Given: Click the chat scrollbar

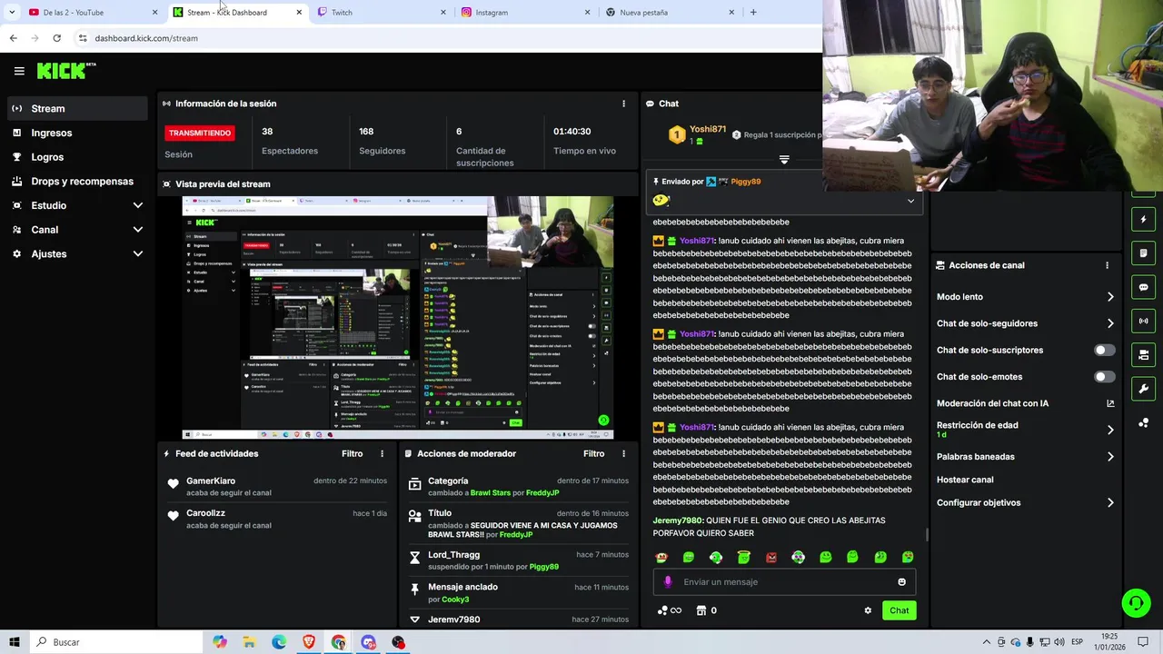Looking at the screenshot, I should [x=927, y=534].
